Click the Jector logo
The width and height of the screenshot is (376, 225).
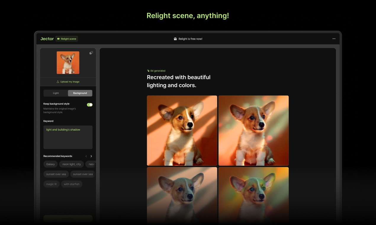47,39
